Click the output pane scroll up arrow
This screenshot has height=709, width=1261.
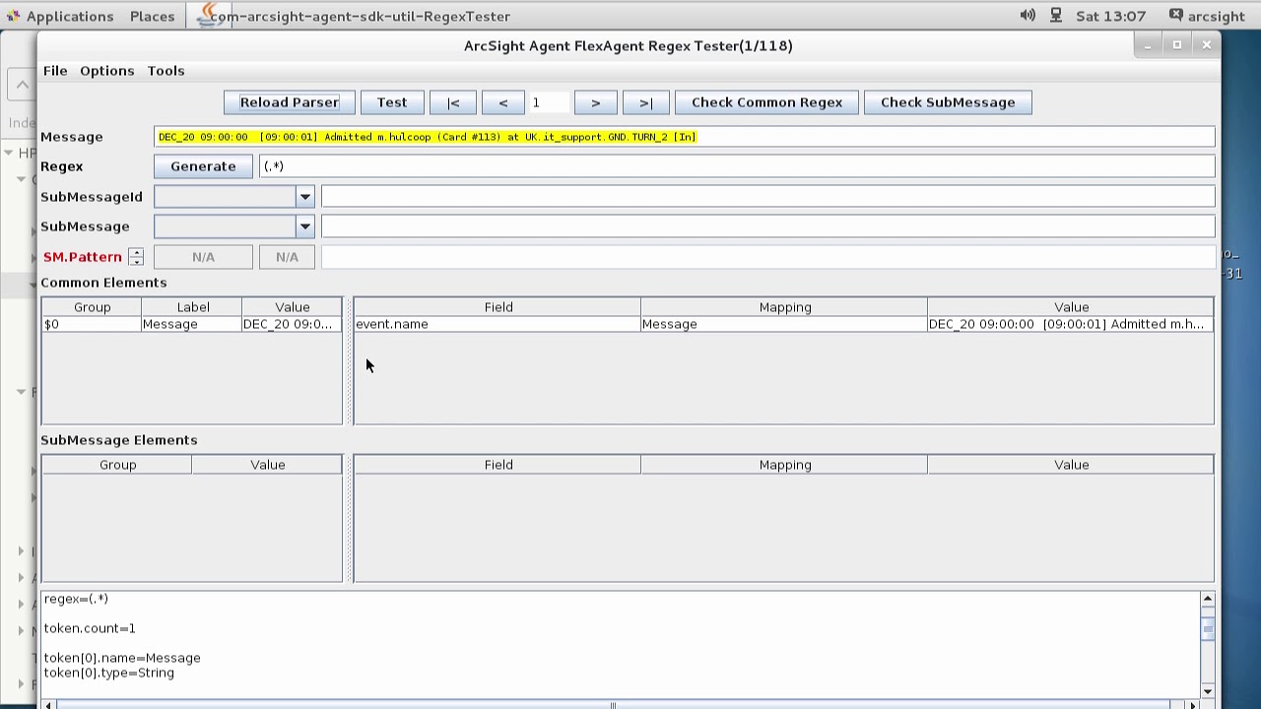pyautogui.click(x=1208, y=599)
